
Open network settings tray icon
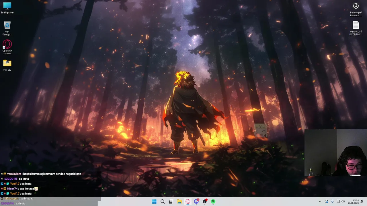[338, 201]
